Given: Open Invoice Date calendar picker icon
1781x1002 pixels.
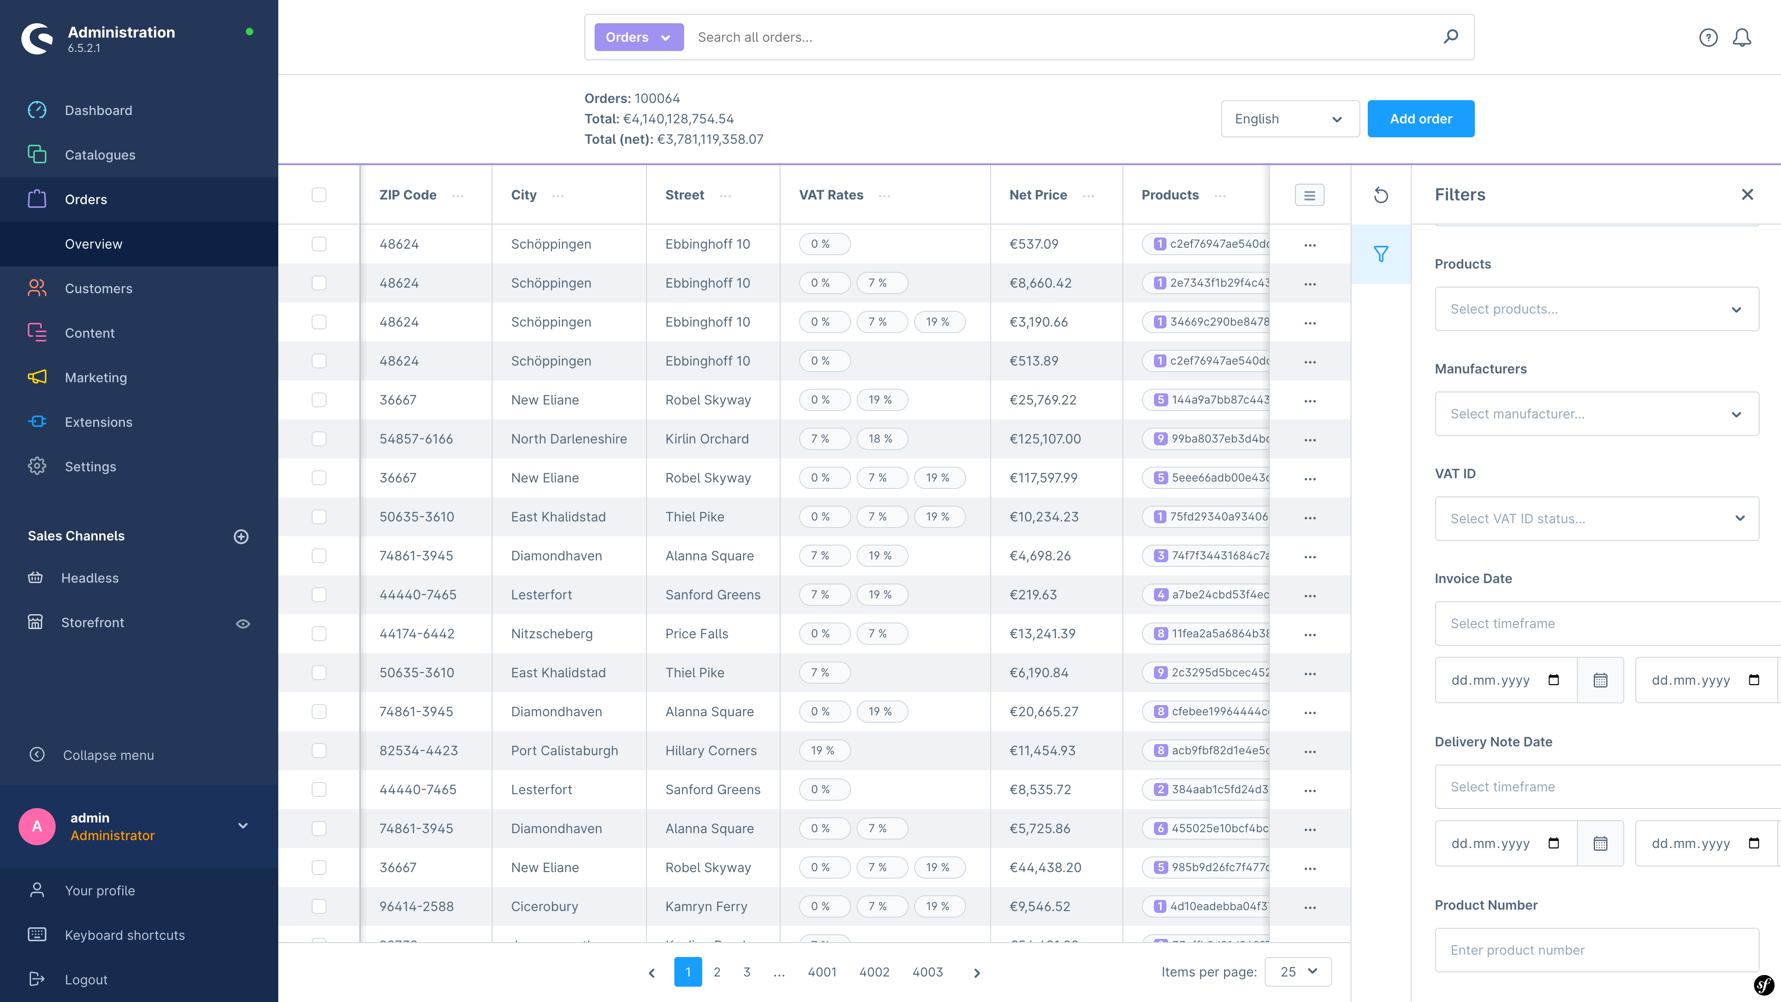Looking at the screenshot, I should pos(1600,681).
